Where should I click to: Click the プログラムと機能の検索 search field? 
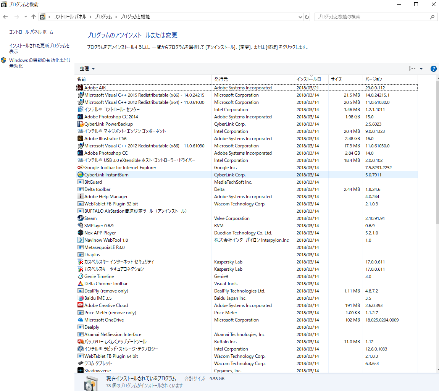click(372, 17)
